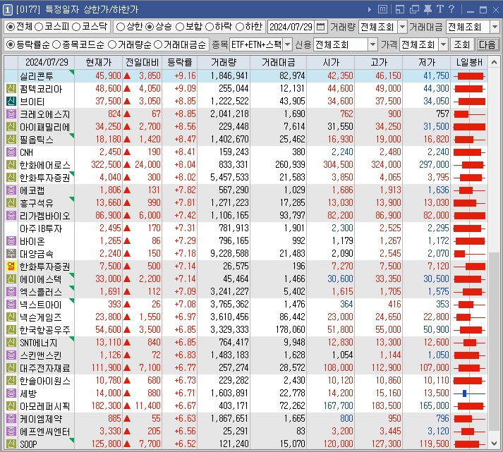The height and width of the screenshot is (452, 503).
Task: Select the 코스닥 radio button
Action: point(76,27)
